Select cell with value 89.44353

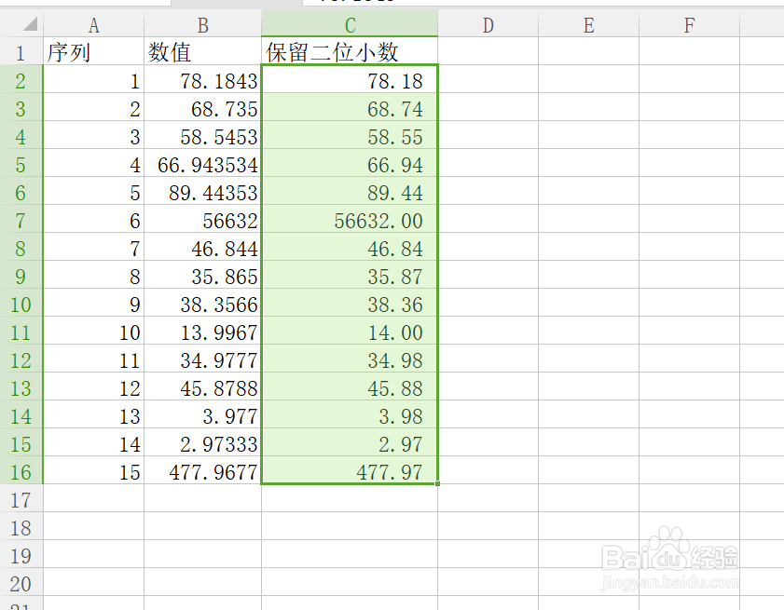[202, 191]
